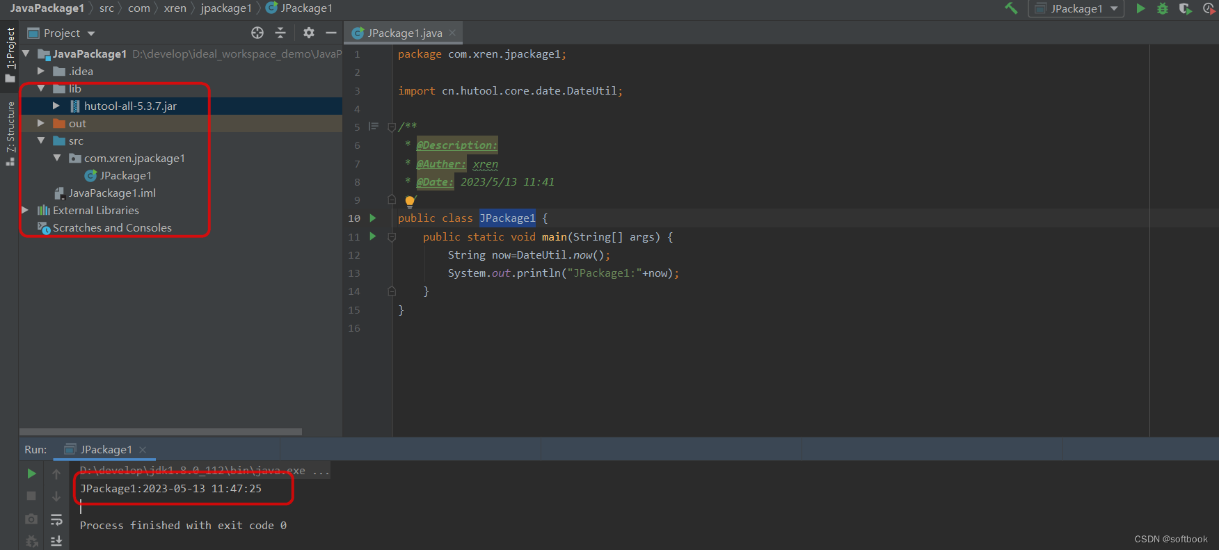Expand External Libraries node arrow

(x=26, y=210)
